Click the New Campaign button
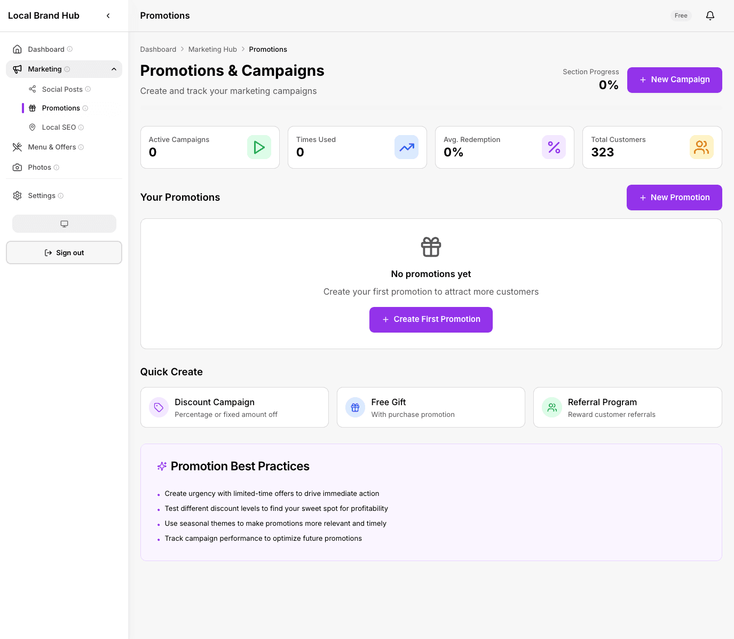Image resolution: width=734 pixels, height=639 pixels. click(674, 80)
